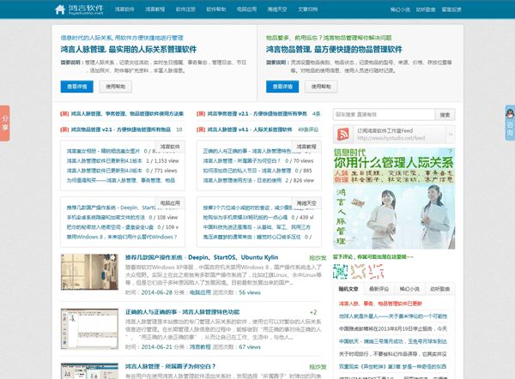This screenshot has width=515, height=379.
Task: Focus the site search input field
Action: point(384,115)
